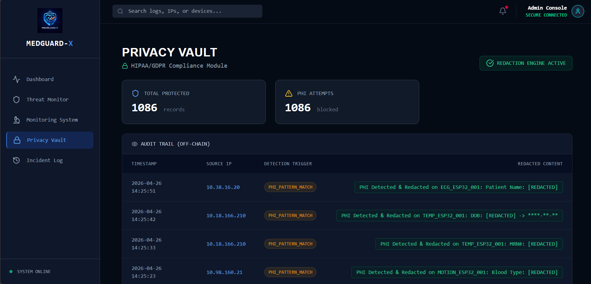Click the Timestamp column header
This screenshot has height=284, width=591.
144,164
